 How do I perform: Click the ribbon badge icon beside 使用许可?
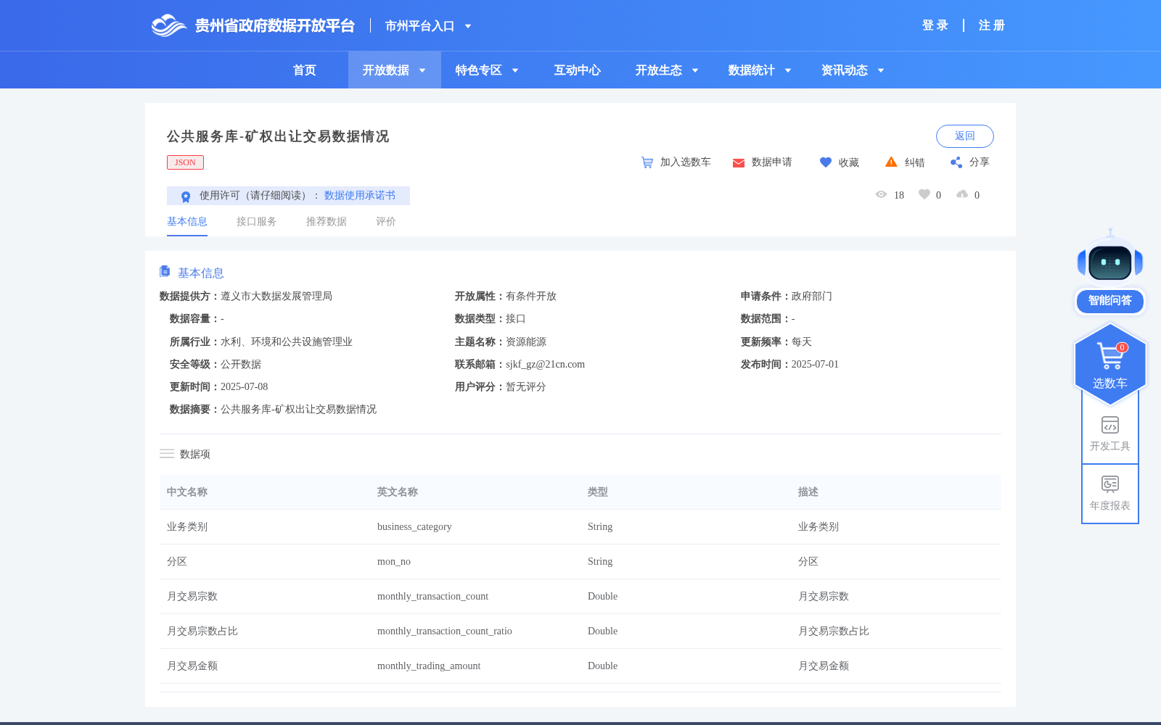click(x=186, y=196)
